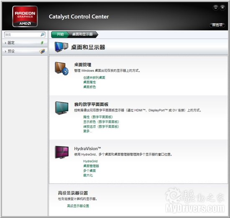Click the teal flat panel monitor icon
The width and height of the screenshot is (230, 218).
(x=61, y=108)
